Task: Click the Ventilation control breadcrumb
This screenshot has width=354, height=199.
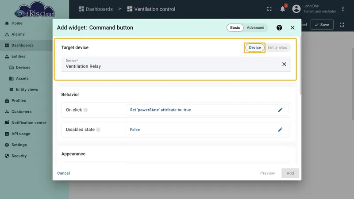Action: (x=151, y=9)
